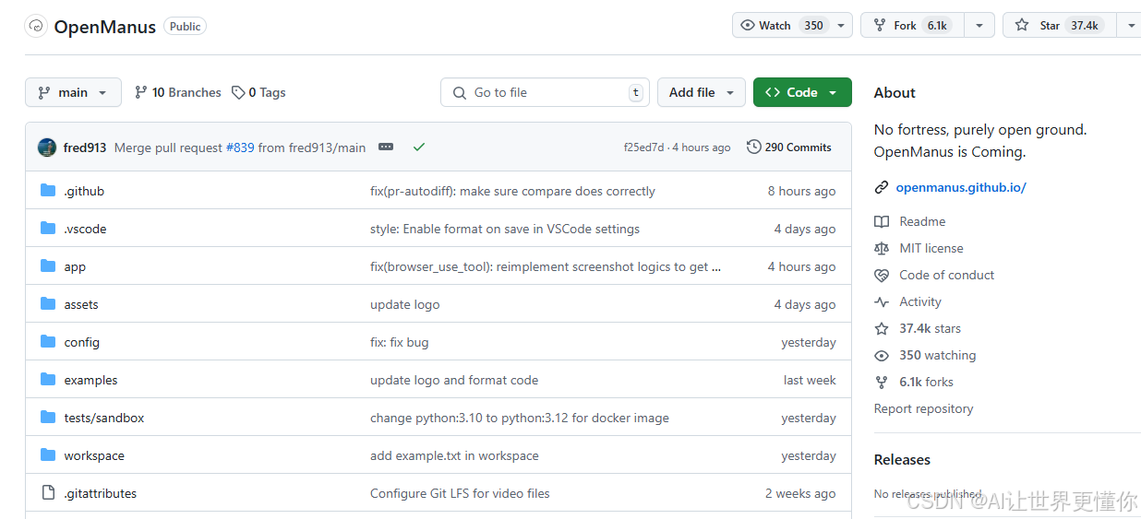Screen dimensions: 1141x519
Task: Toggle Watch on the repository
Action: pyautogui.click(x=783, y=26)
